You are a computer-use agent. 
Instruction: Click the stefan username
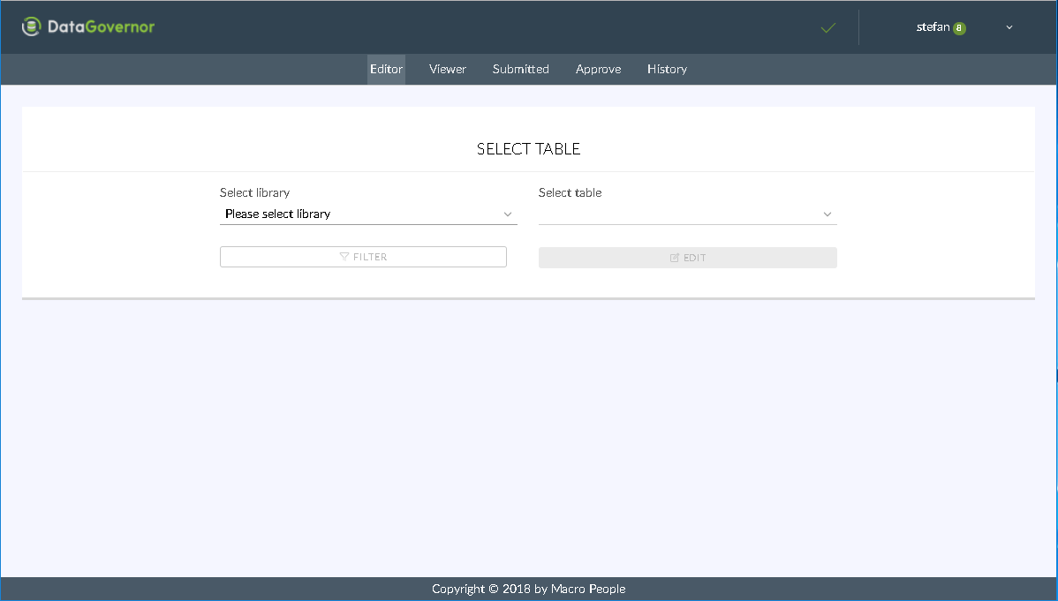tap(933, 27)
